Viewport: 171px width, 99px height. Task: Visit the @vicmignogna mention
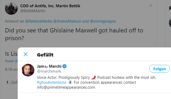103,21
